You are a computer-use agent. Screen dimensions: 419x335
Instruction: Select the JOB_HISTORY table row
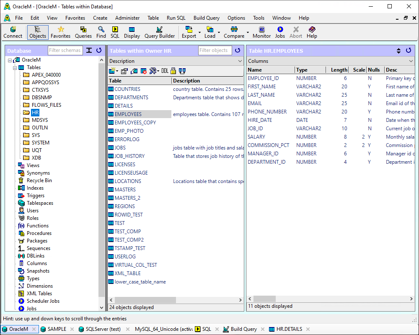pos(176,156)
